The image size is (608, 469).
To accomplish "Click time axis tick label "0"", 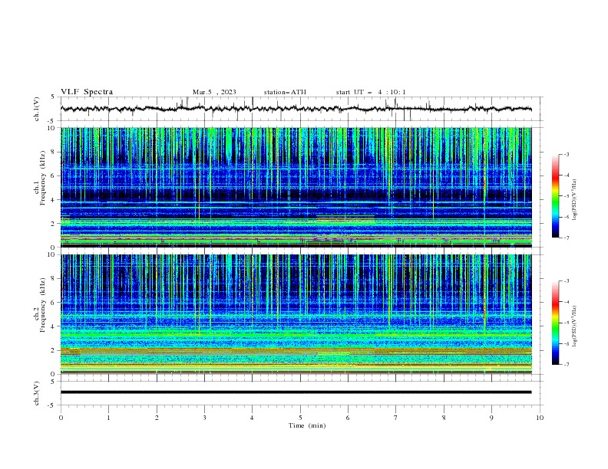I will [x=61, y=418].
